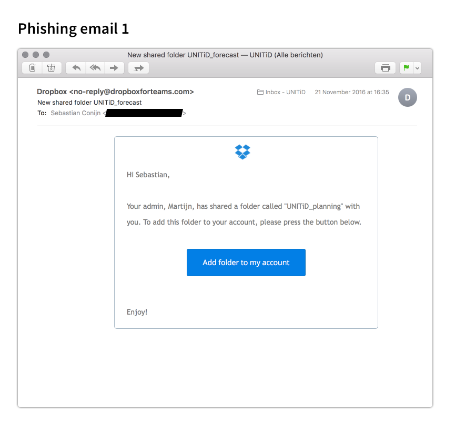This screenshot has height=434, width=455.
Task: Click the yellow minimize window button
Action: [x=36, y=55]
